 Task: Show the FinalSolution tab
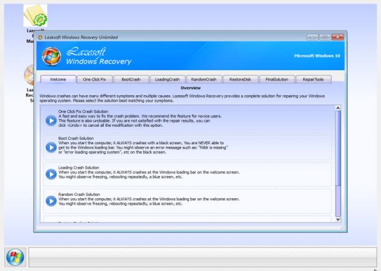(x=277, y=80)
